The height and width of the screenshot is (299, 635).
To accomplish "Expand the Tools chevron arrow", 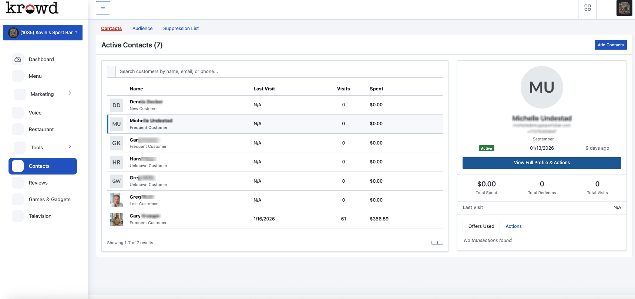I will coord(70,146).
